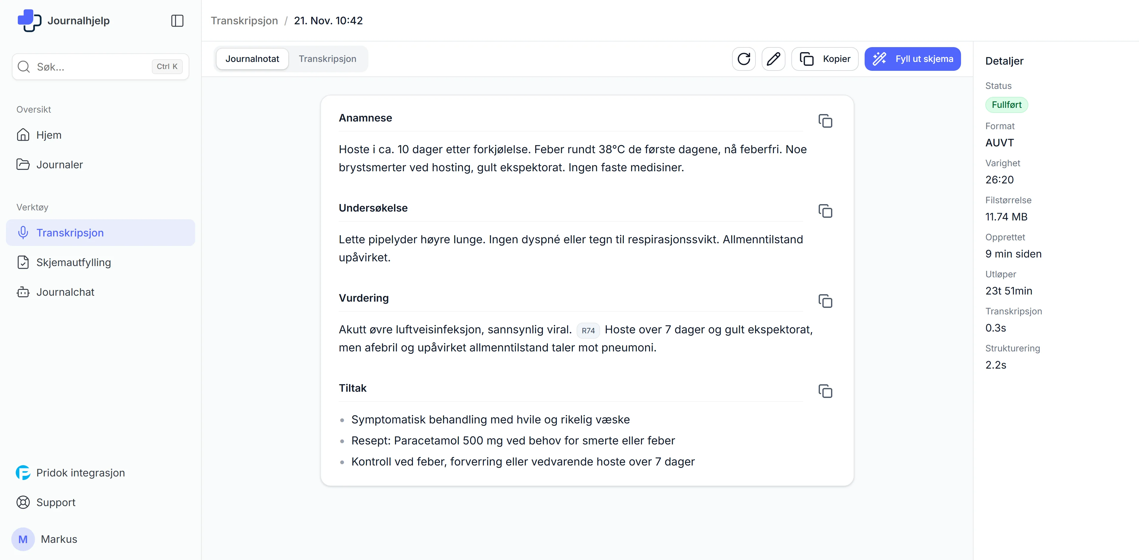Click the Transkripsjon breadcrumb link

pos(244,21)
